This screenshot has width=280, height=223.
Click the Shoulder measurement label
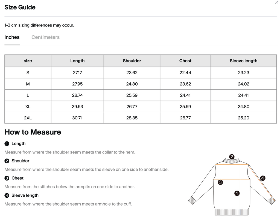tap(20, 161)
